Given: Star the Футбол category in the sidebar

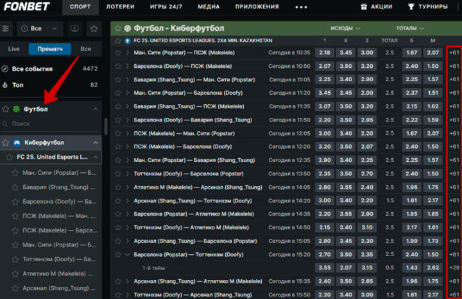Looking at the screenshot, I should pyautogui.click(x=5, y=109).
